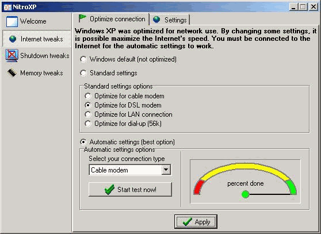Click the Apply button label
Screen dimensions: 321x234
(x=202, y=222)
